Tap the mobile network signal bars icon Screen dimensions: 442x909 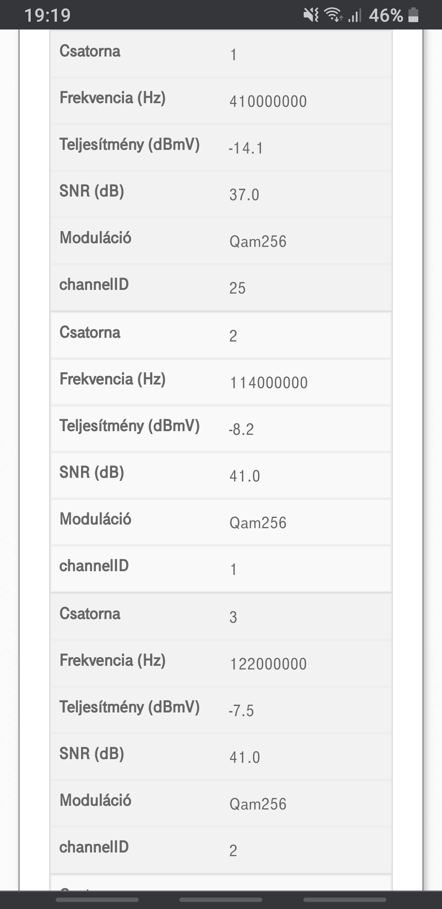point(355,16)
